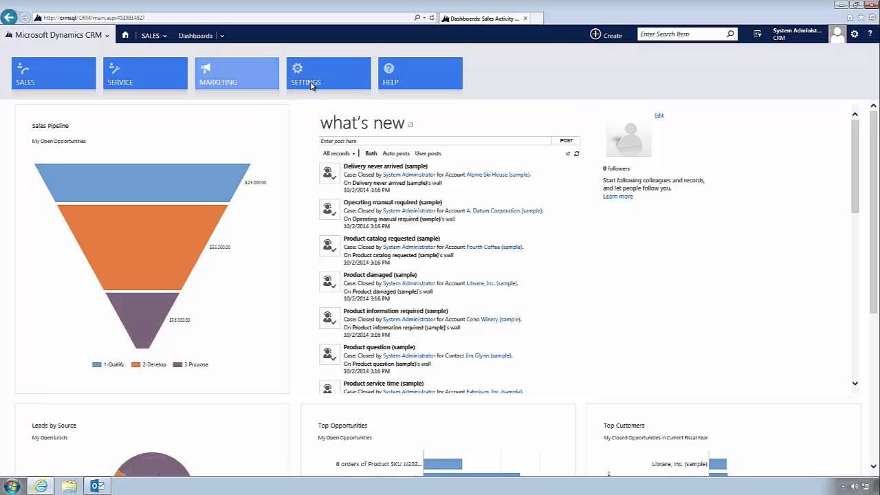This screenshot has height=495, width=880.
Task: Open Coho Winery (sample) account link
Action: point(494,320)
